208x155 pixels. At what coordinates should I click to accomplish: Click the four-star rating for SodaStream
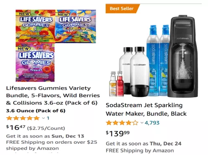pyautogui.click(x=122, y=123)
